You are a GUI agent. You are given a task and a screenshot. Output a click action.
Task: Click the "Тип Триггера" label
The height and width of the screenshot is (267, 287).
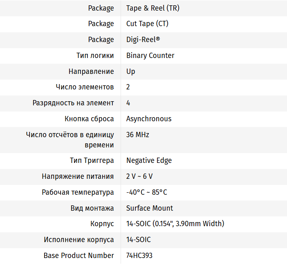pos(92,160)
